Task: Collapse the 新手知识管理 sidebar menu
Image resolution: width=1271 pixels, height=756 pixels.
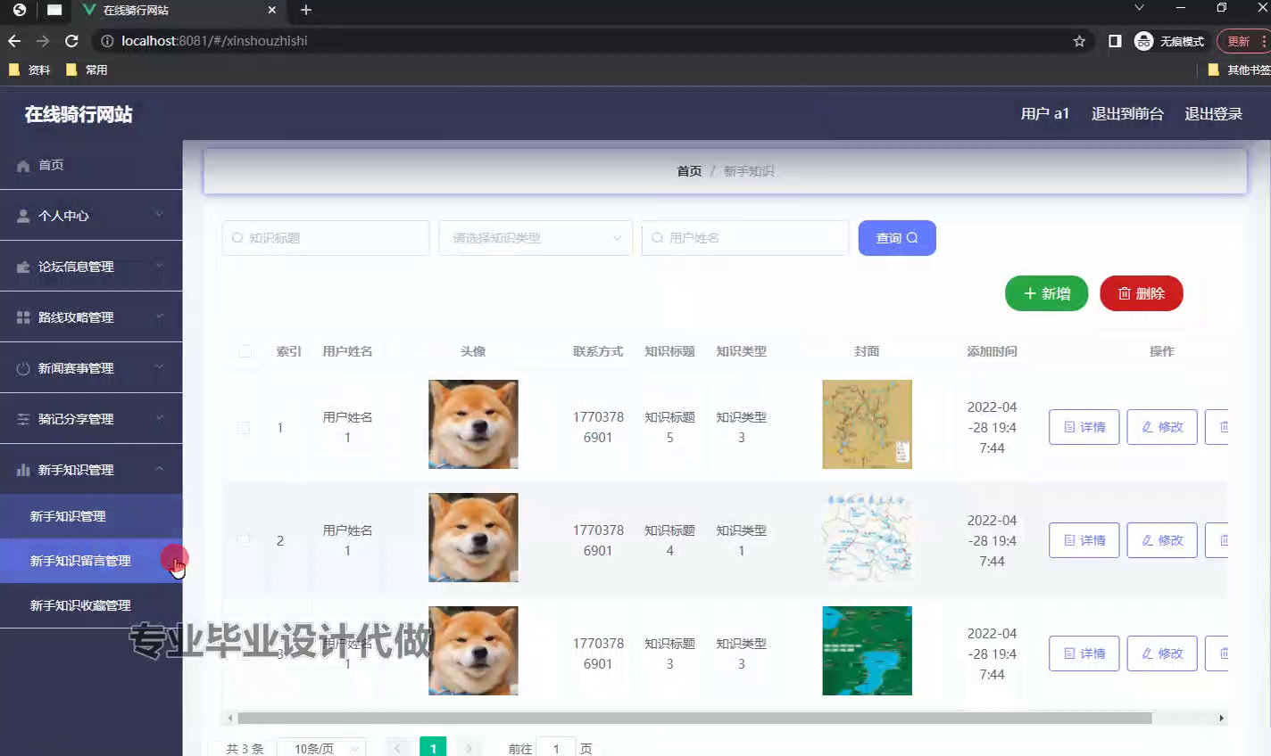Action: (91, 470)
